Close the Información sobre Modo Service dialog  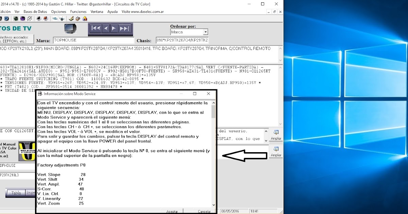click(208, 94)
